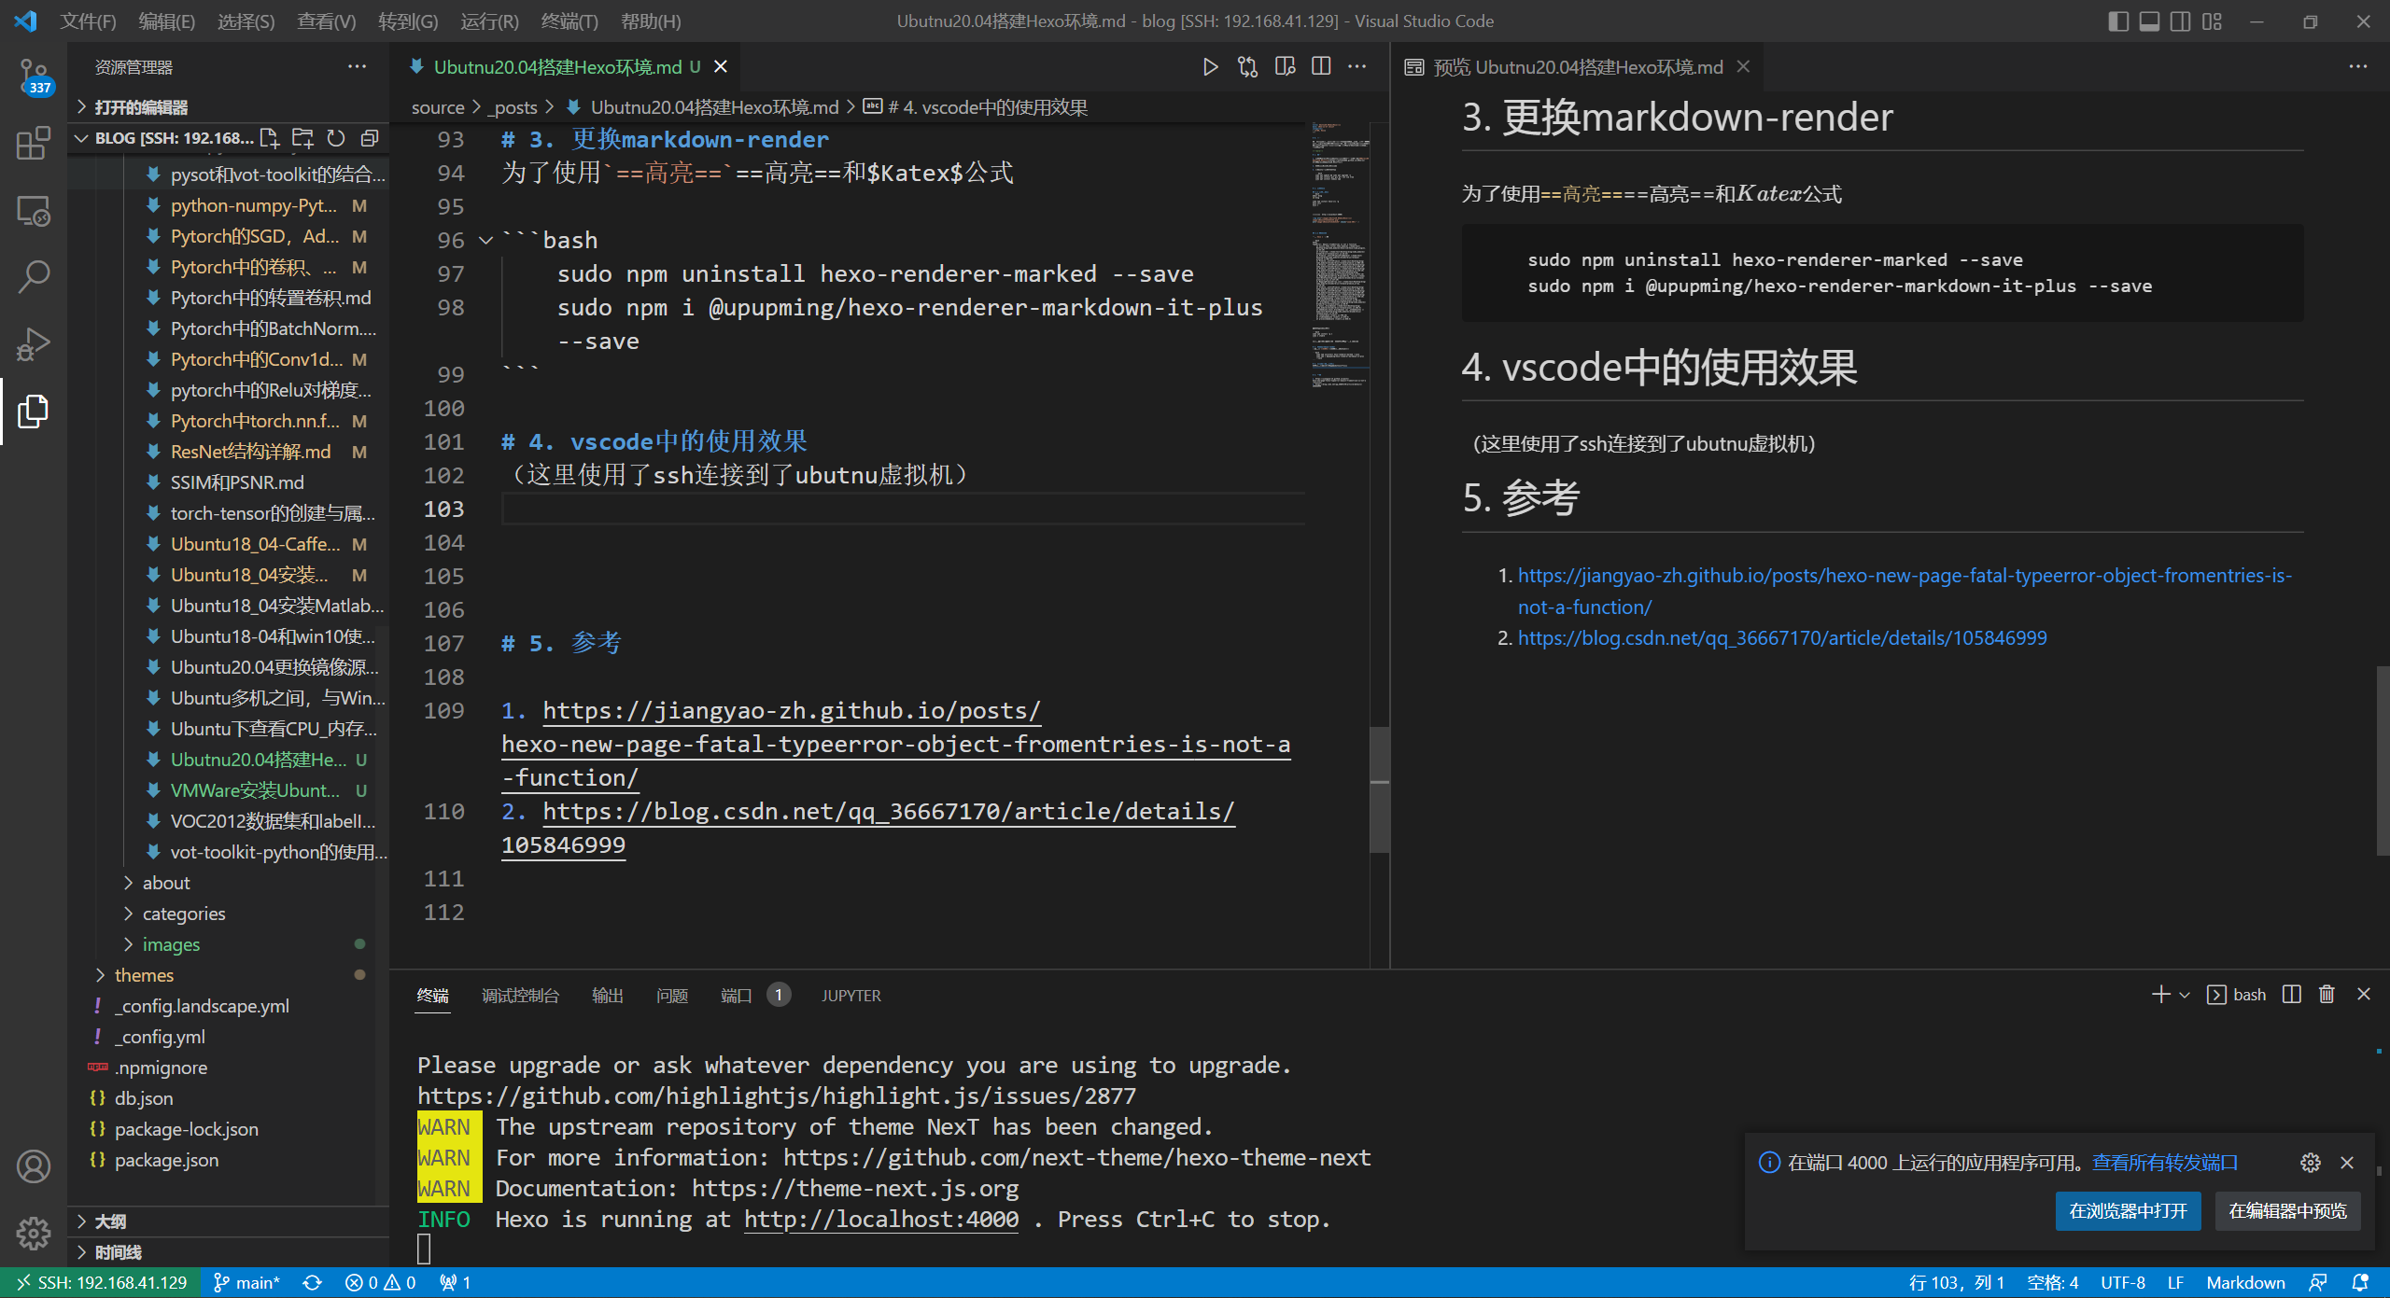The image size is (2390, 1298).
Task: Create a new file in BLOG folder
Action: tap(269, 138)
